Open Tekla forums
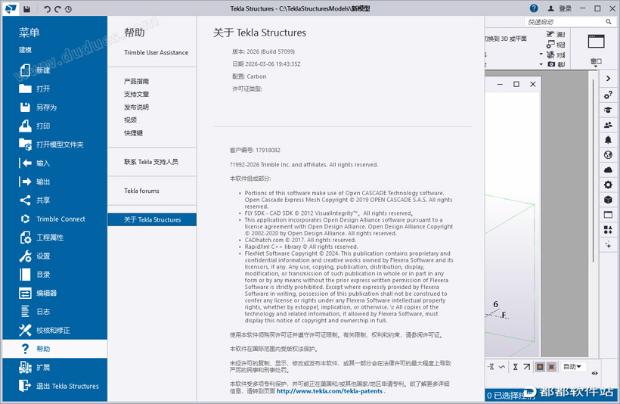620x404 pixels. point(141,191)
